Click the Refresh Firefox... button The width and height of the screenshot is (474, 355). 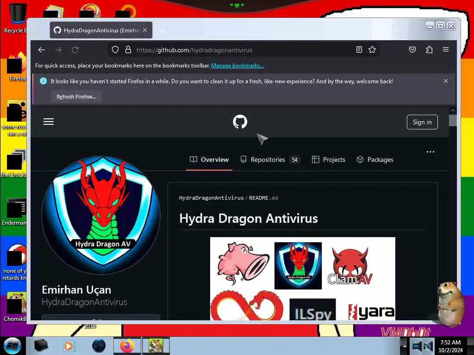(76, 97)
